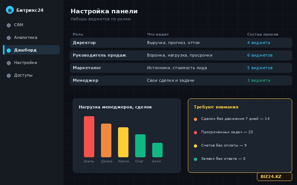Click the Настройка панели page title
The height and width of the screenshot is (185, 297).
[104, 11]
